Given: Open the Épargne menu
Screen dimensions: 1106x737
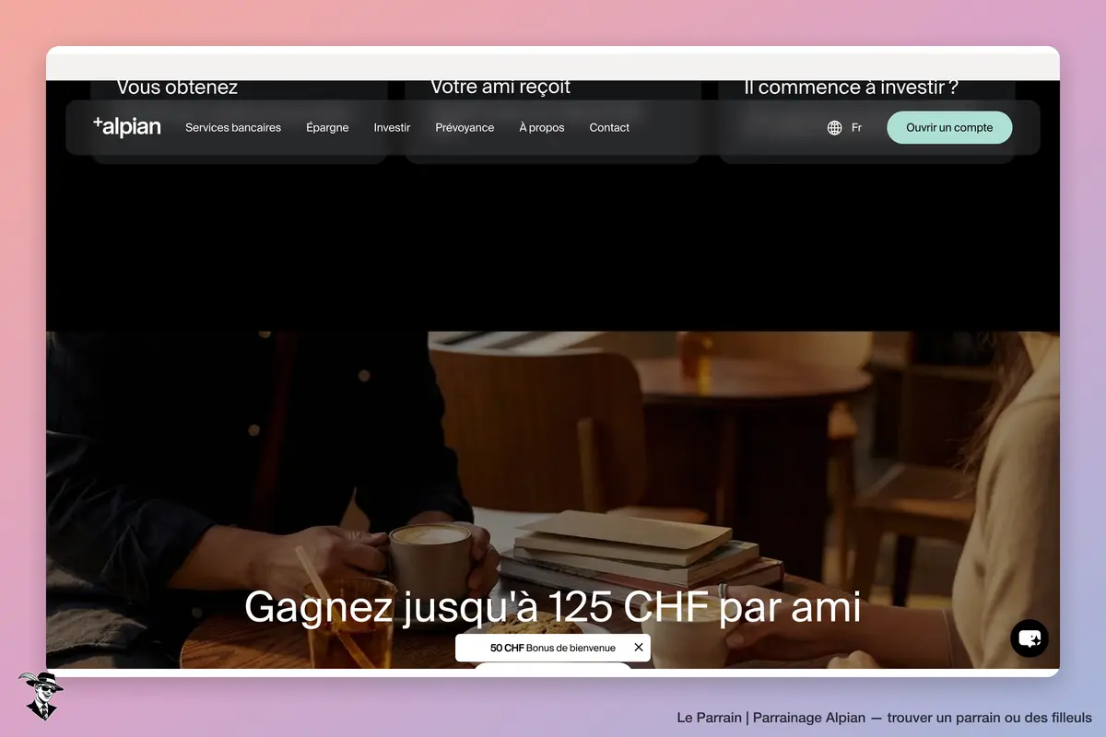Looking at the screenshot, I should 327,128.
